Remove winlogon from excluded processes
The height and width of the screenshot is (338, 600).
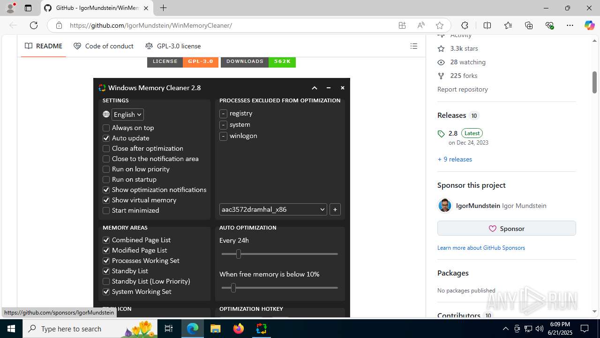click(x=223, y=136)
